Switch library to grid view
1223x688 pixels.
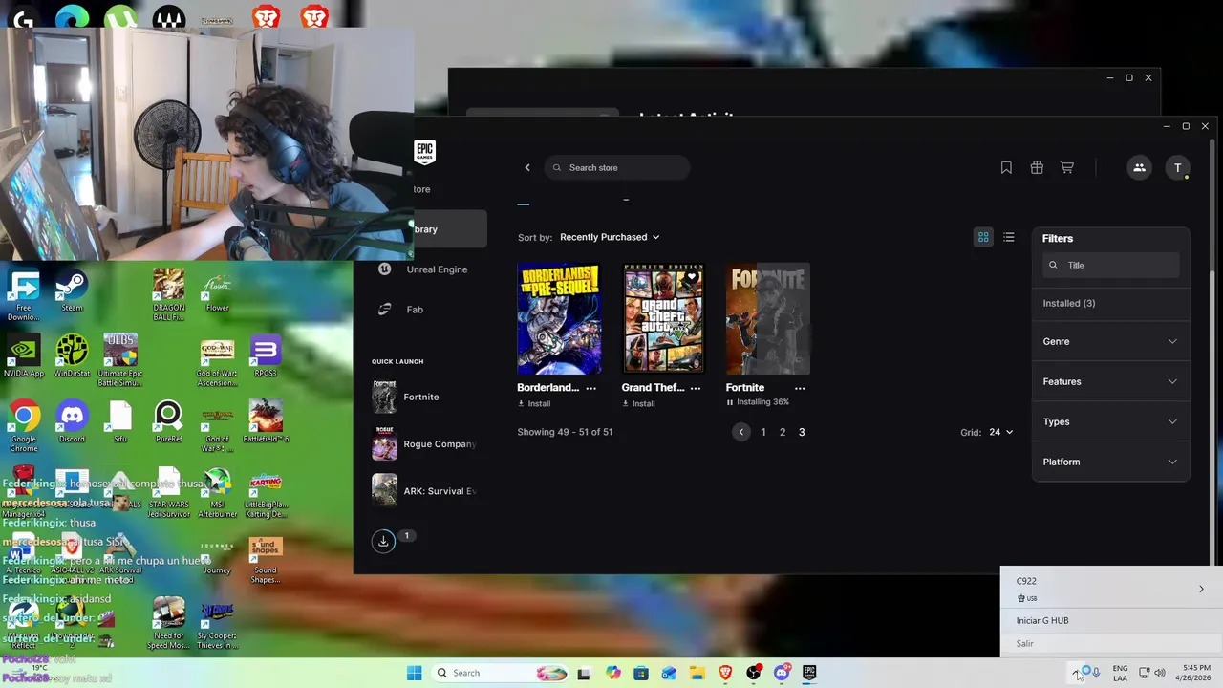(983, 237)
